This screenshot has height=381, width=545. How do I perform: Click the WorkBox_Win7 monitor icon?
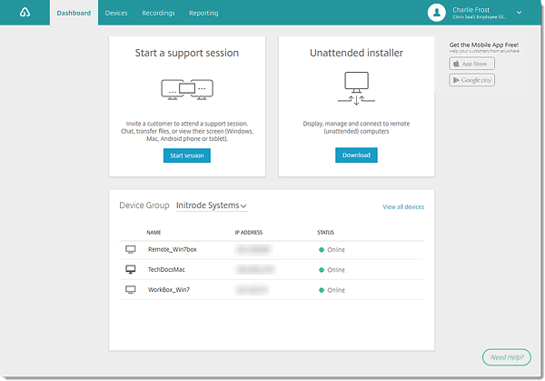pyautogui.click(x=130, y=290)
